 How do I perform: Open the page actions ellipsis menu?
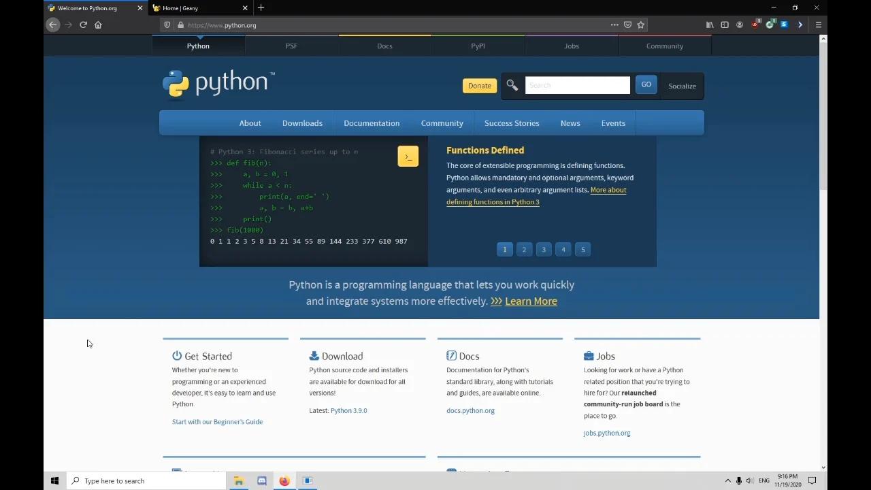pyautogui.click(x=614, y=24)
